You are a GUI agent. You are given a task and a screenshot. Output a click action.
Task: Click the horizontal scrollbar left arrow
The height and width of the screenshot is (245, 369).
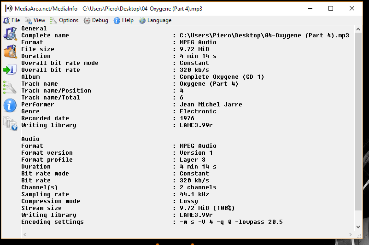(x=25, y=235)
